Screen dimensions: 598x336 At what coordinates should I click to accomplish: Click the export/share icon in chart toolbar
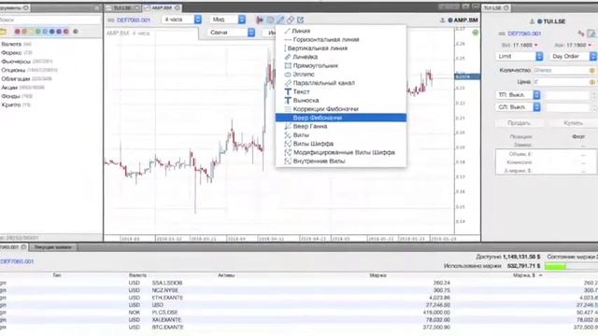point(301,20)
